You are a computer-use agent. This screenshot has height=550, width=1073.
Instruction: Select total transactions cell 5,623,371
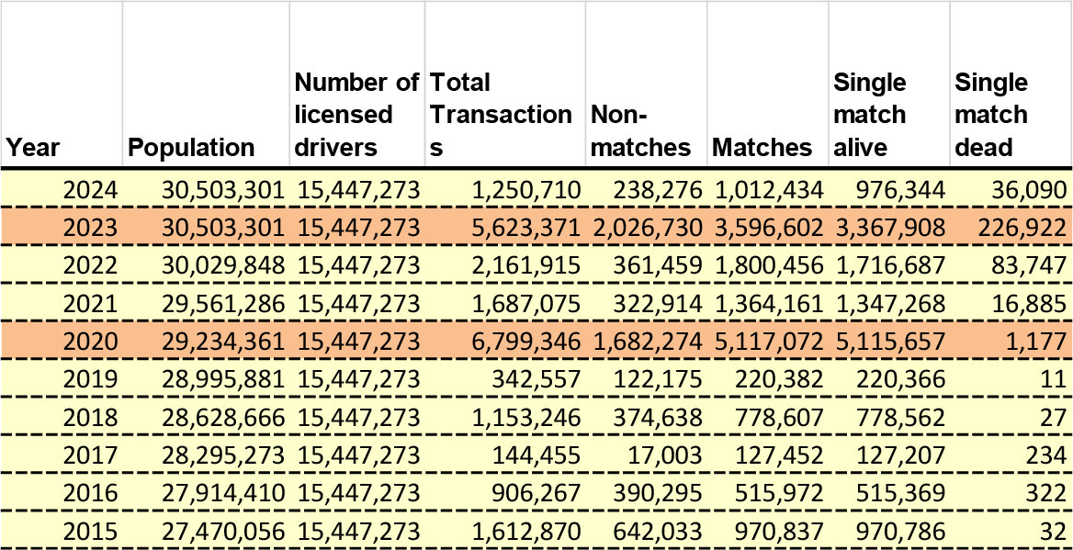525,228
